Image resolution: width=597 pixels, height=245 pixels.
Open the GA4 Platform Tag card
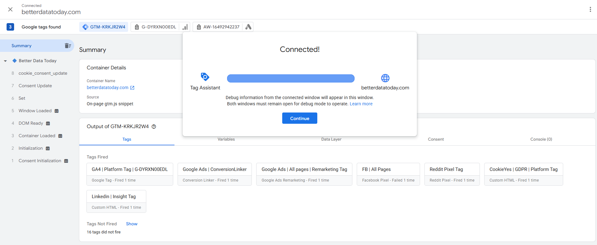pos(130,174)
